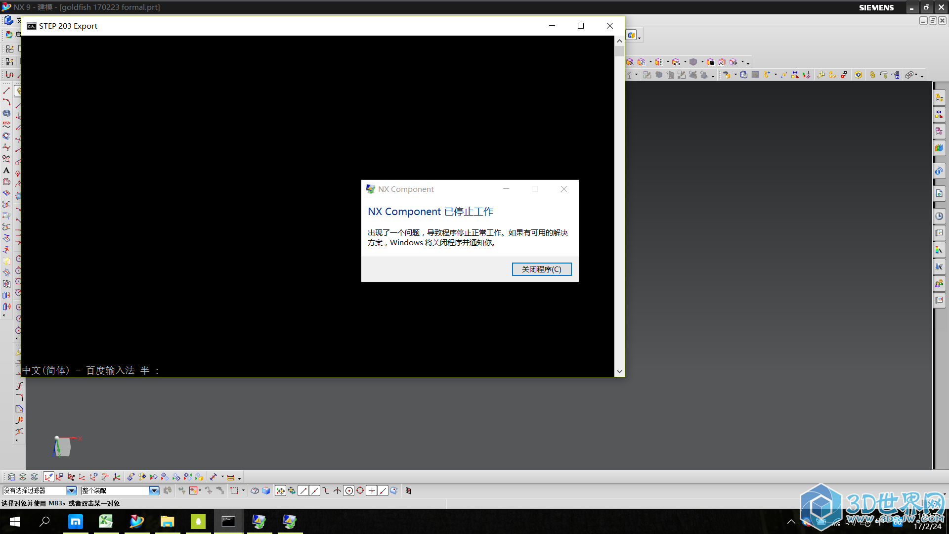Show hidden system tray icons chevron
Viewport: 949px width, 534px height.
(x=791, y=522)
